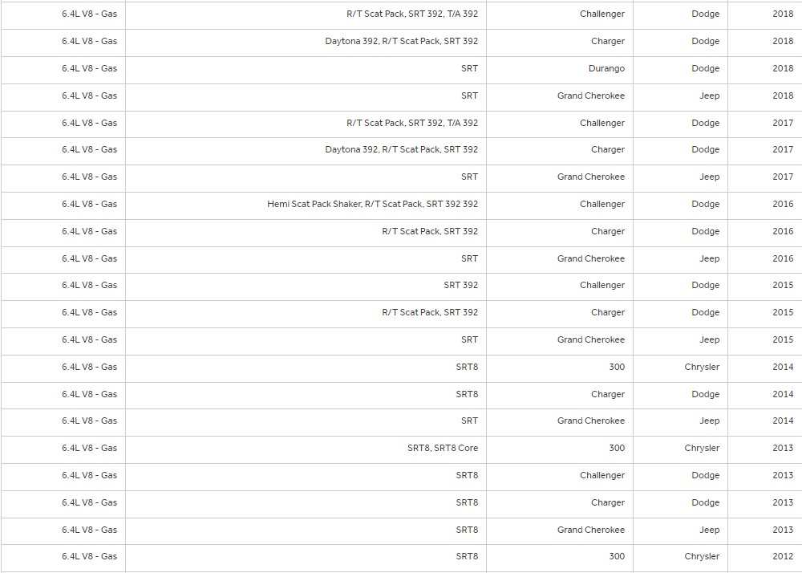The image size is (802, 573).
Task: Click Jeep in the 2015 row
Action: tap(709, 339)
